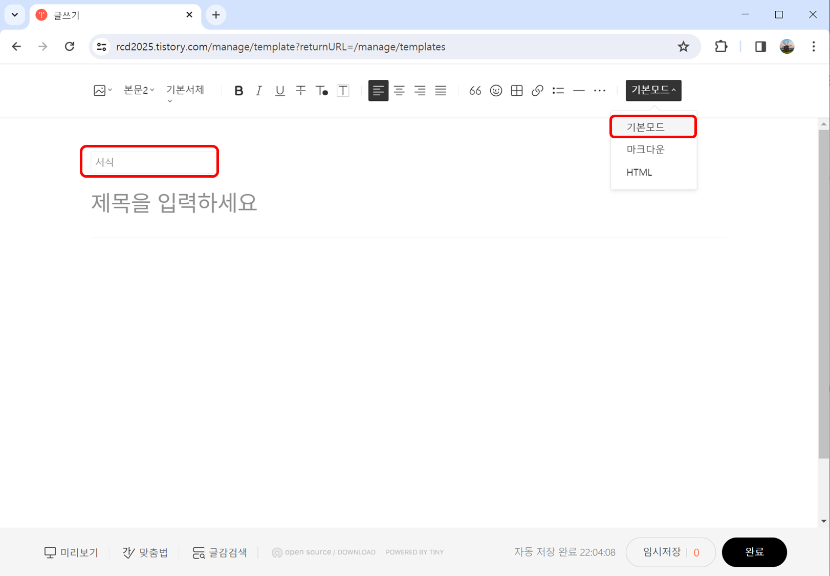Open the browser extensions menu

click(x=721, y=47)
